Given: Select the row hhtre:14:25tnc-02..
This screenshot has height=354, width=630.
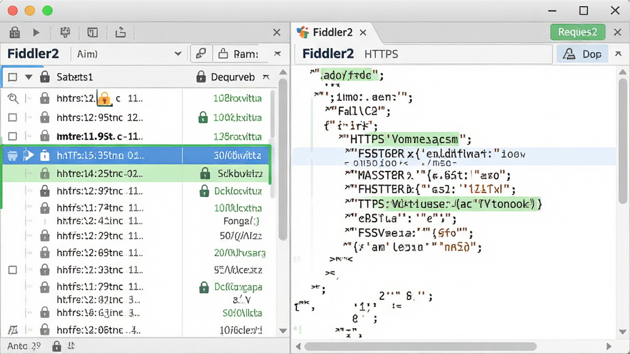Looking at the screenshot, I should [136, 173].
